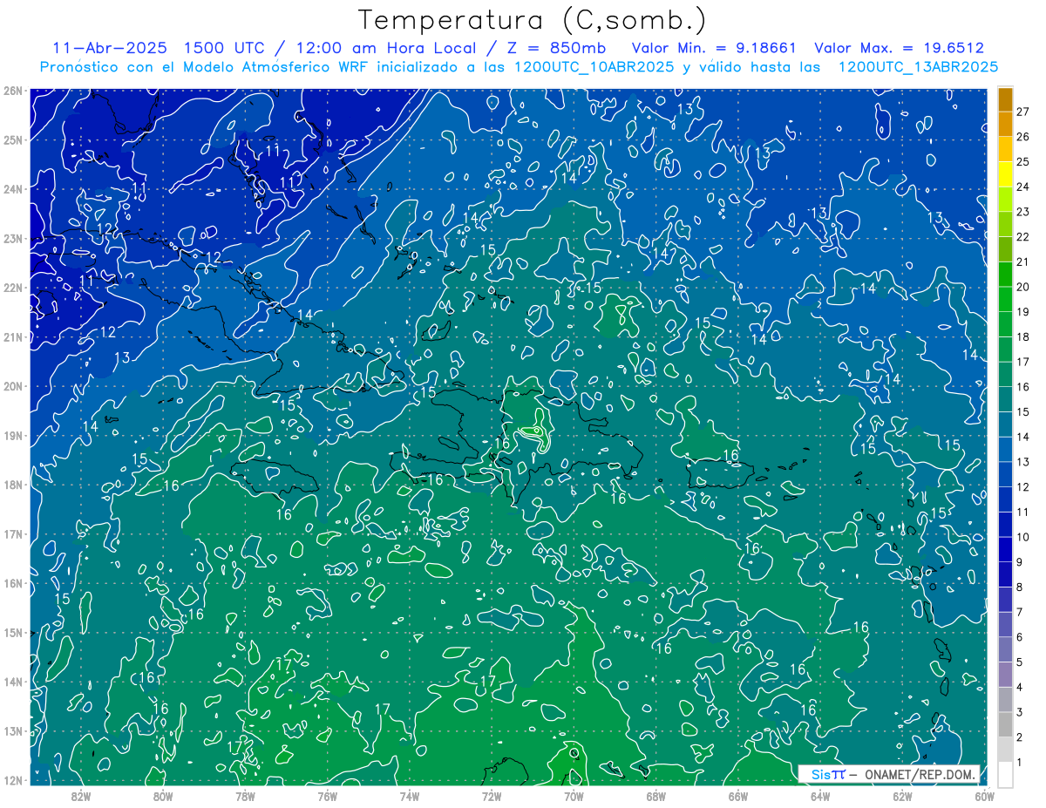
Task: Click the 23N latitude axis label
Action: [12, 238]
